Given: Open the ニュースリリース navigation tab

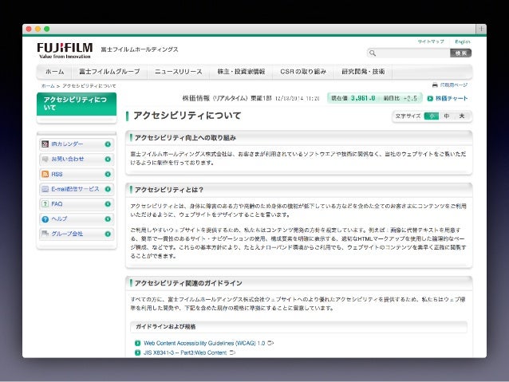Looking at the screenshot, I should coord(178,72).
